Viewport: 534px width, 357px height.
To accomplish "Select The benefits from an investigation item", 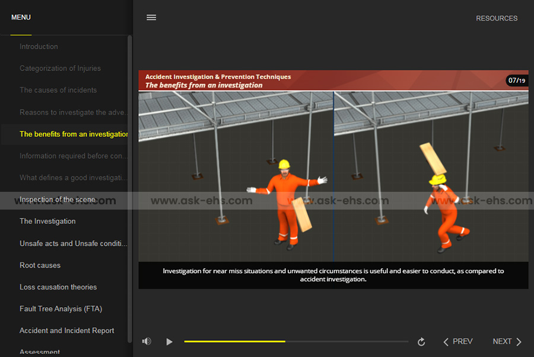I will [74, 134].
